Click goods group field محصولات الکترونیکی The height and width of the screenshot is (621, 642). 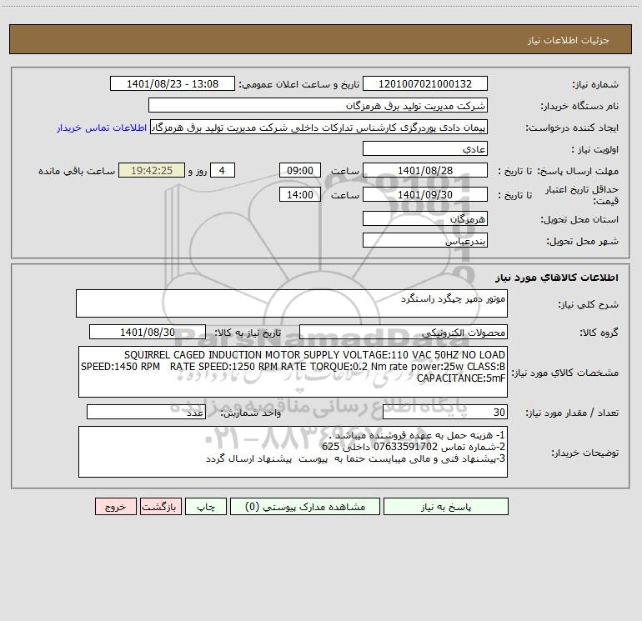tap(404, 332)
